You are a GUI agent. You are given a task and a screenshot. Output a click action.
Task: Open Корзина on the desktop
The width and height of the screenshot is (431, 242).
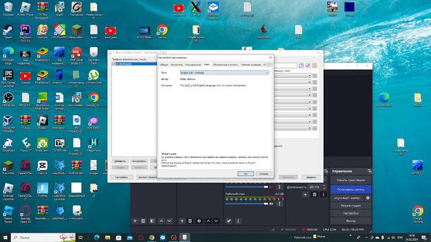(x=8, y=9)
